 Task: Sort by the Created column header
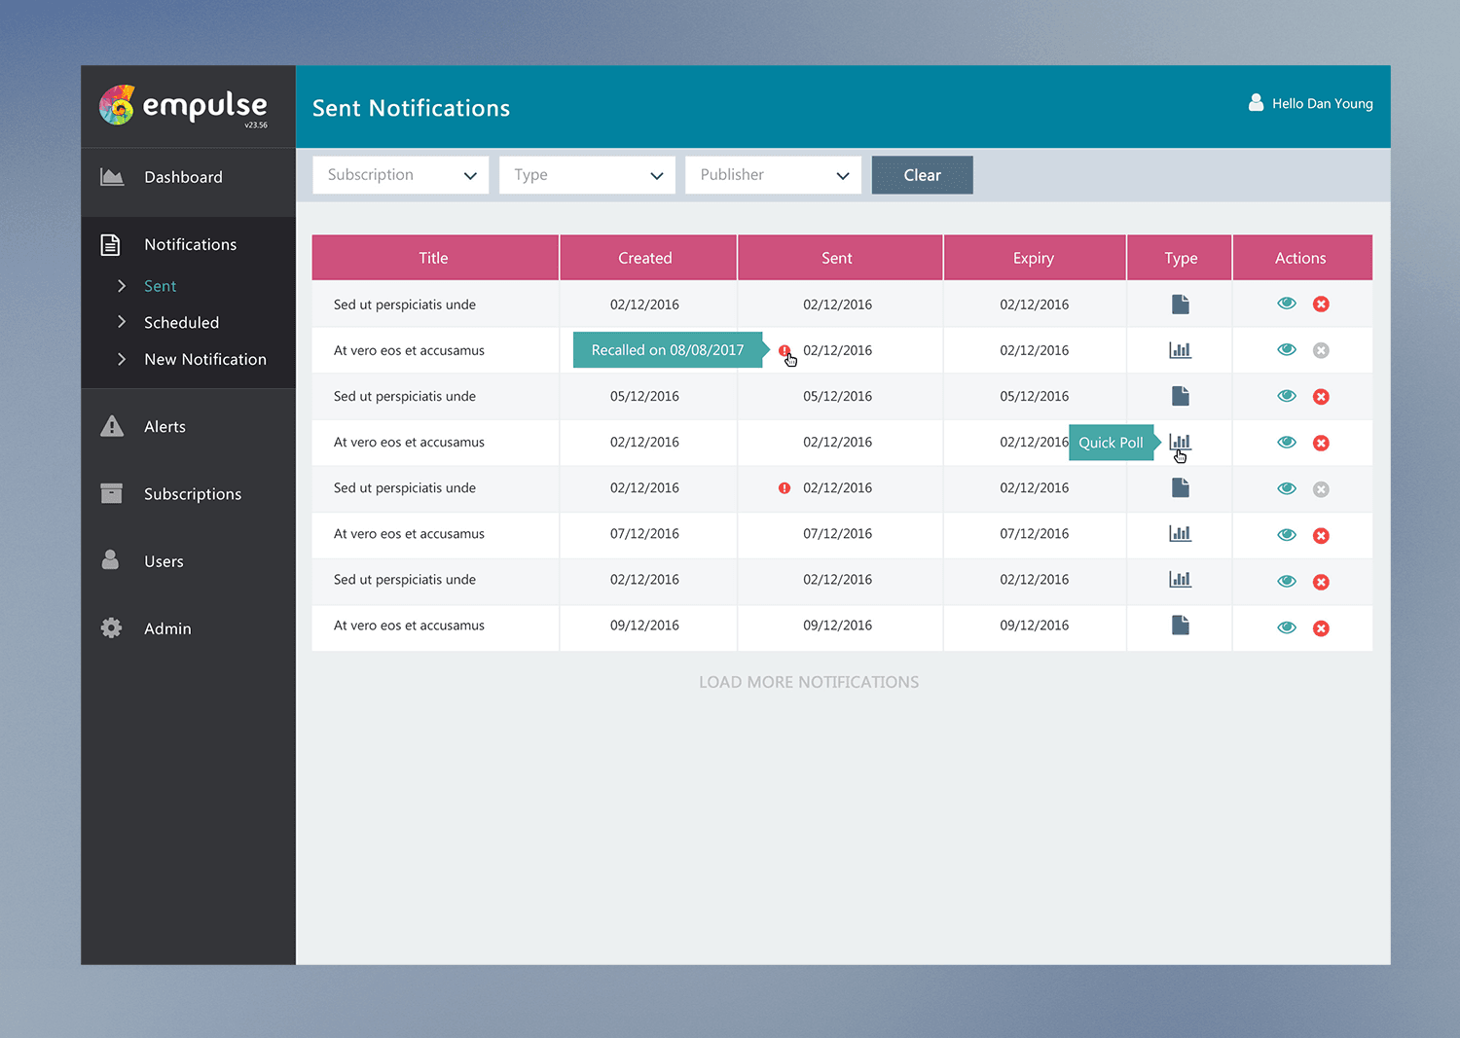(644, 258)
